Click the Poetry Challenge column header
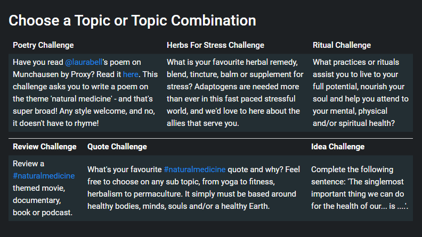 43,45
